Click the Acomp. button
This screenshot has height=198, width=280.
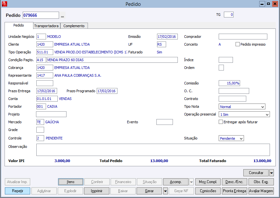tap(176, 182)
